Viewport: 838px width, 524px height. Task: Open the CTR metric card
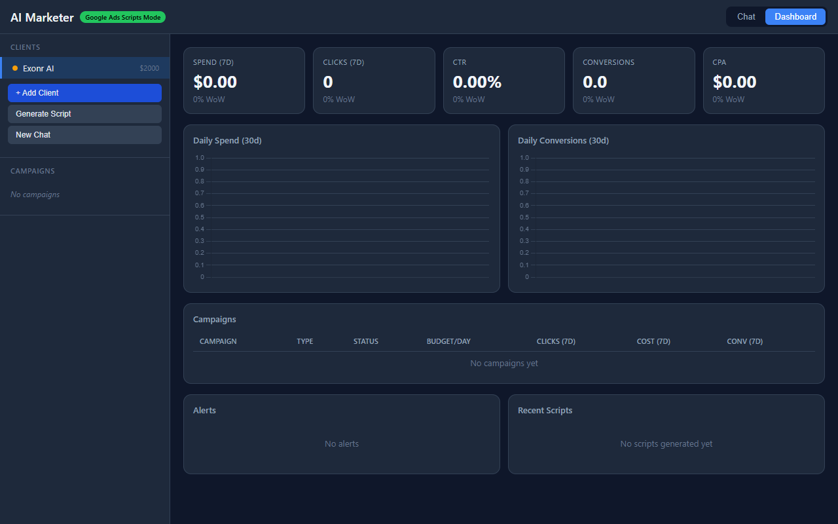point(503,81)
